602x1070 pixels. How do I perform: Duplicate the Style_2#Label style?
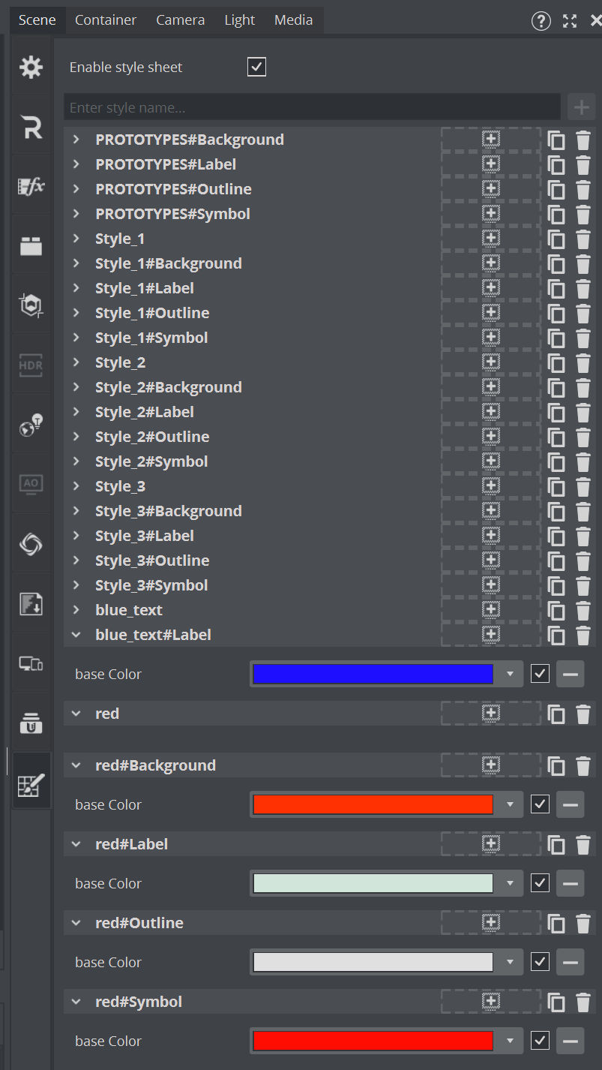click(556, 413)
